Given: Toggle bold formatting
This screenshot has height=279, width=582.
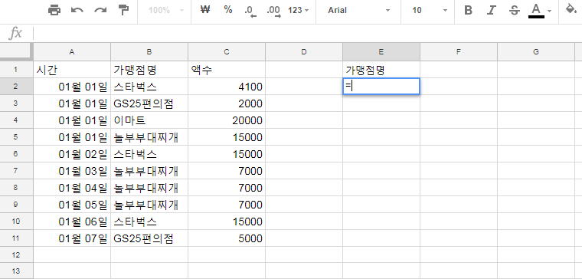Looking at the screenshot, I should pos(469,10).
